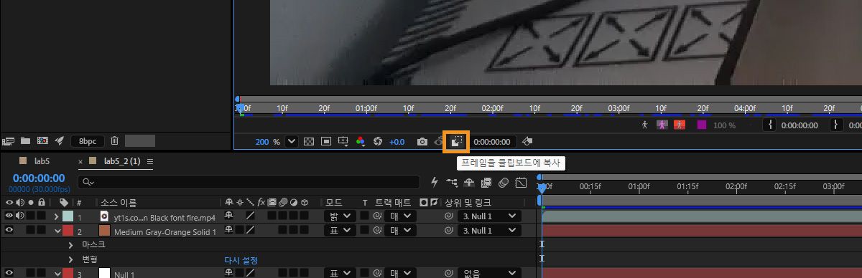Expand the 변형 property group
The width and height of the screenshot is (862, 278).
(70, 259)
